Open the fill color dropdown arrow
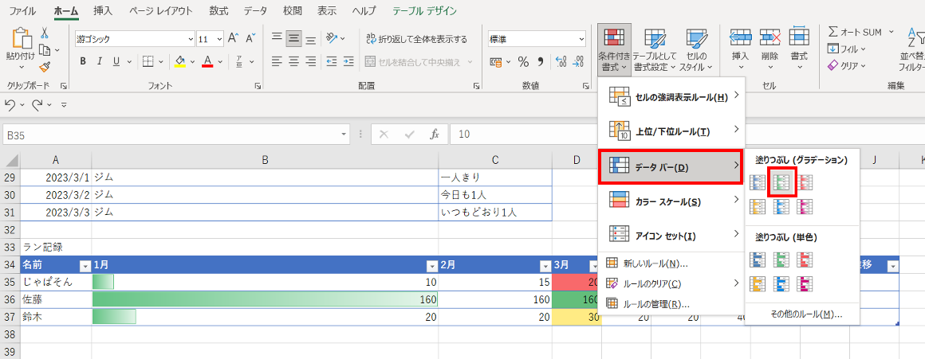 pos(193,61)
